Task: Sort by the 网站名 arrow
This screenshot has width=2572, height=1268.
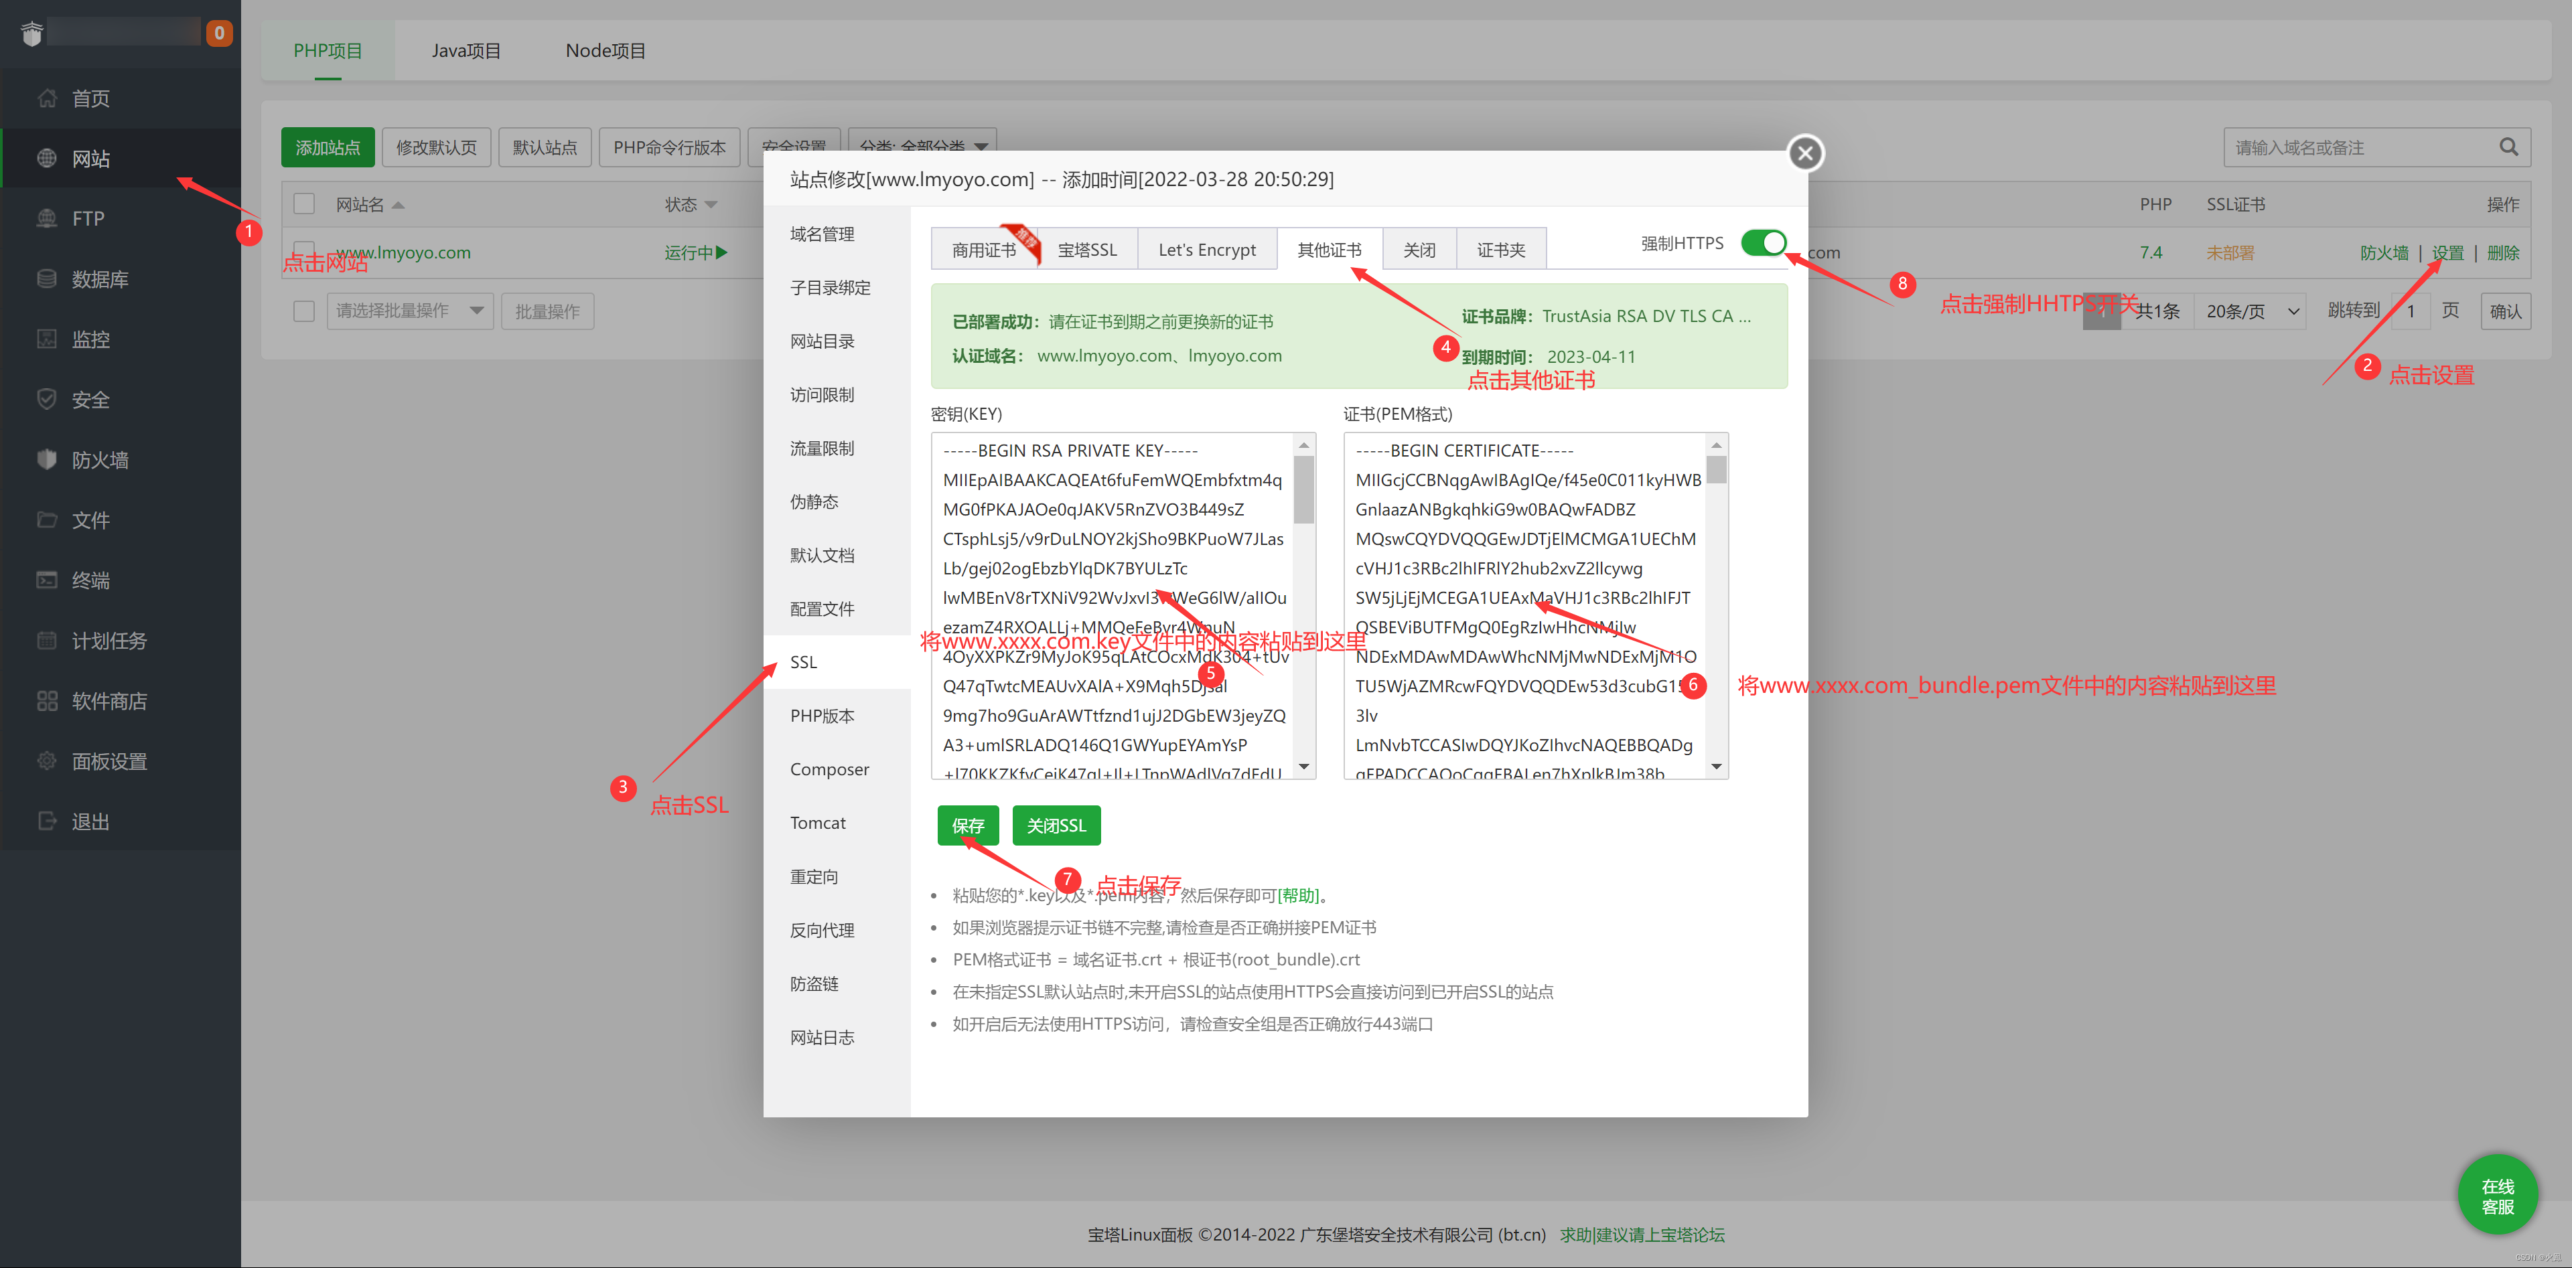Action: pos(399,204)
